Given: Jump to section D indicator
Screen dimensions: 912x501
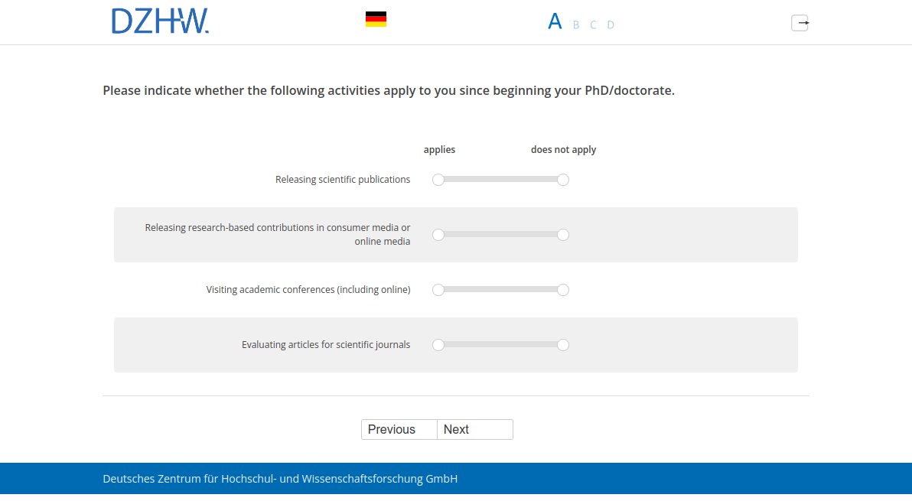Looking at the screenshot, I should (611, 25).
